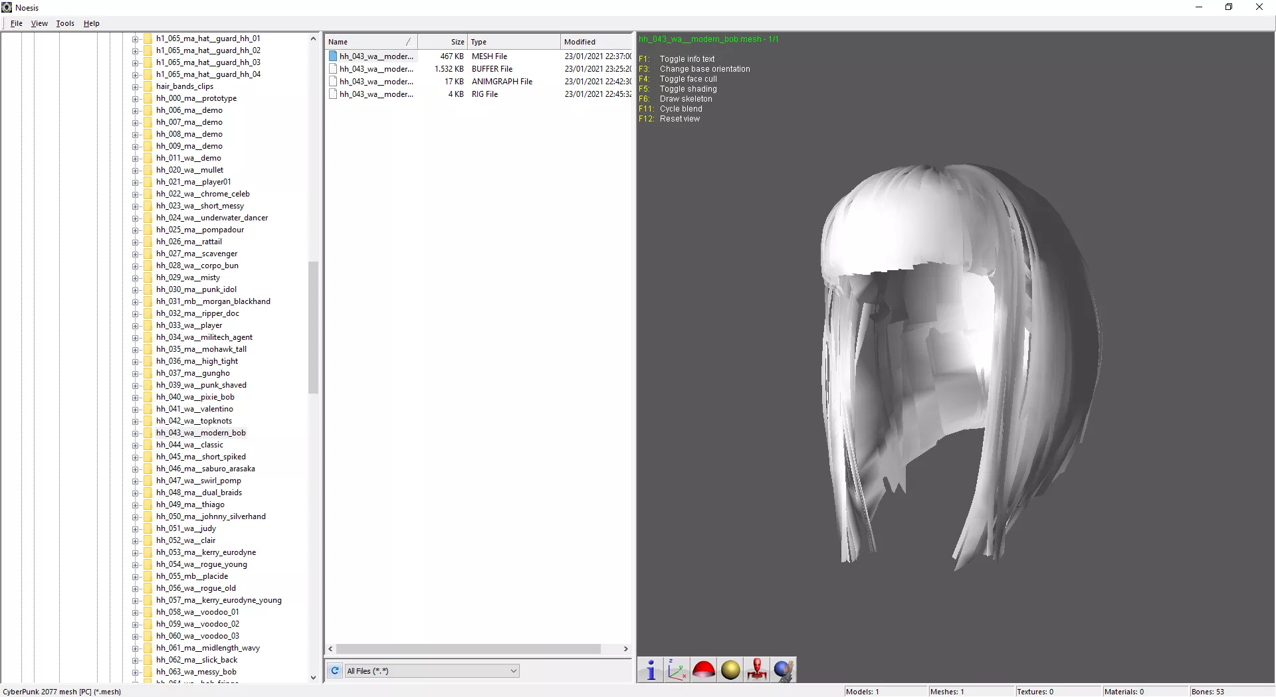Click the refresh icon beside the file filter
The height and width of the screenshot is (697, 1276).
[335, 671]
